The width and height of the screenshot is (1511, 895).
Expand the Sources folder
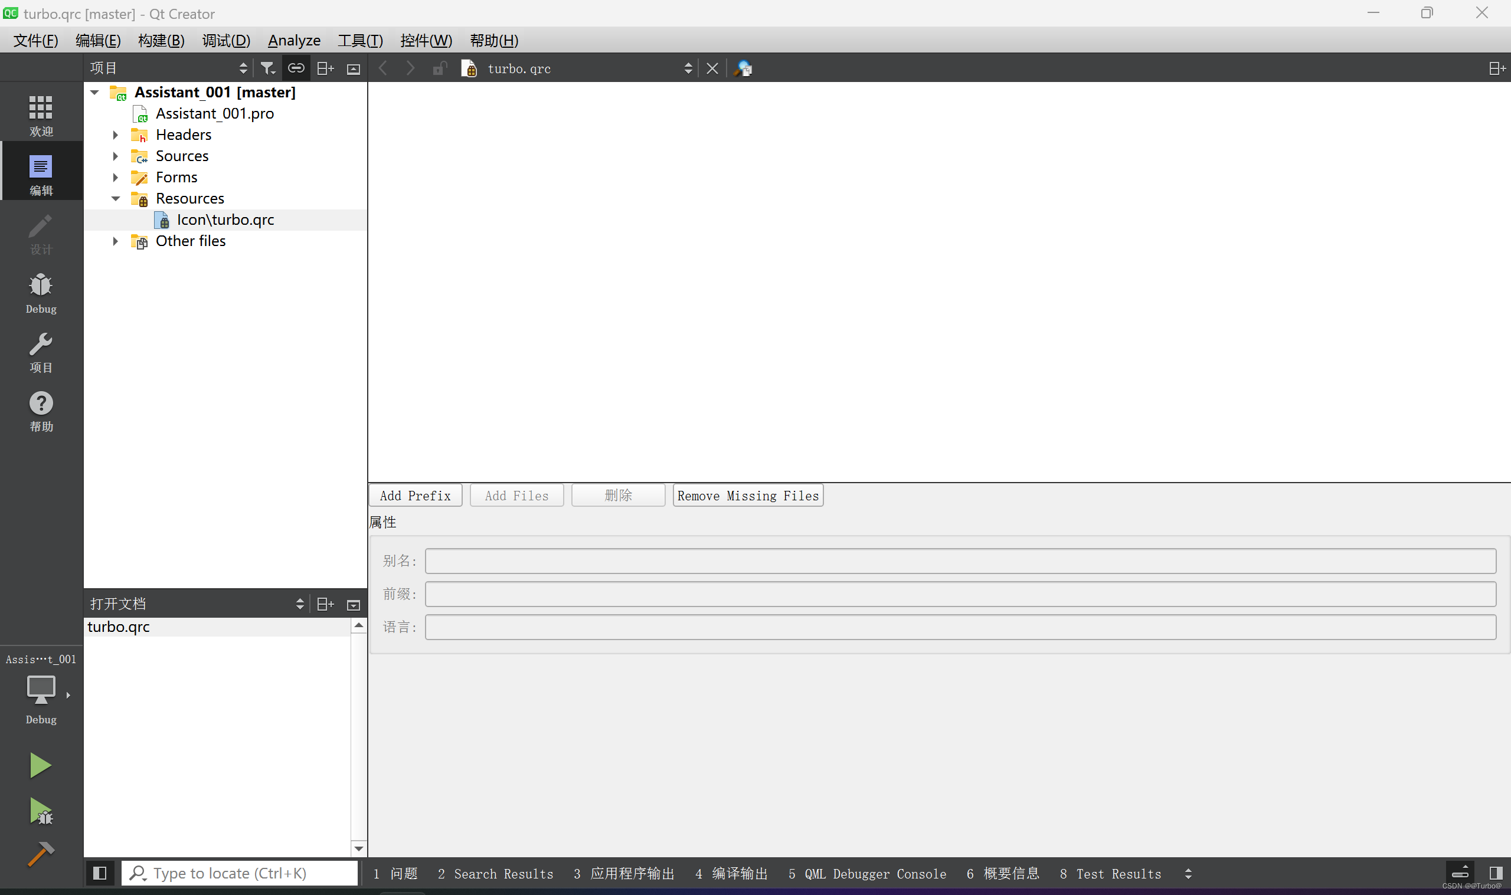click(115, 156)
